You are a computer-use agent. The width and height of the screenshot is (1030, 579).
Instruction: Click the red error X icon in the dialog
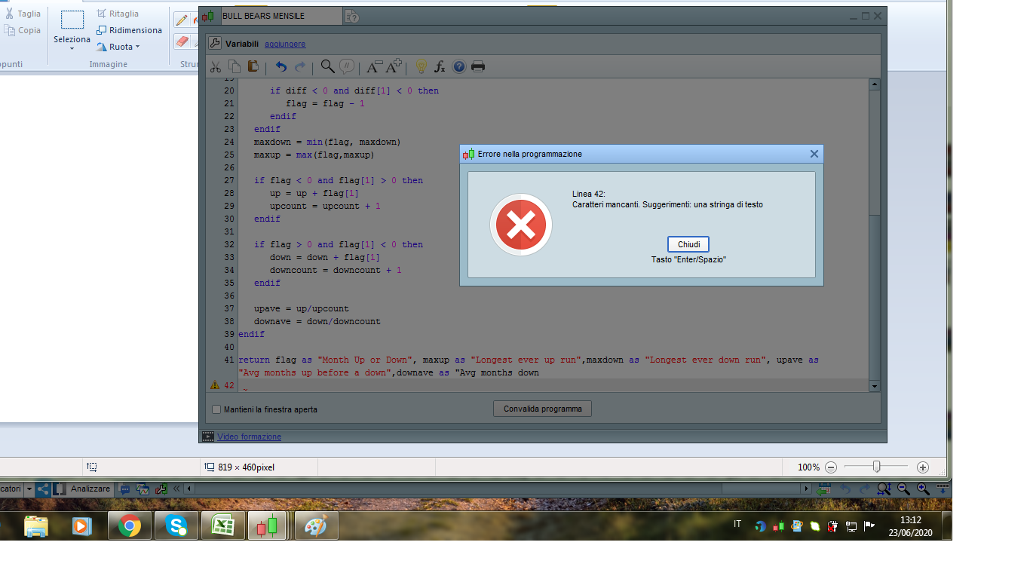tap(521, 225)
